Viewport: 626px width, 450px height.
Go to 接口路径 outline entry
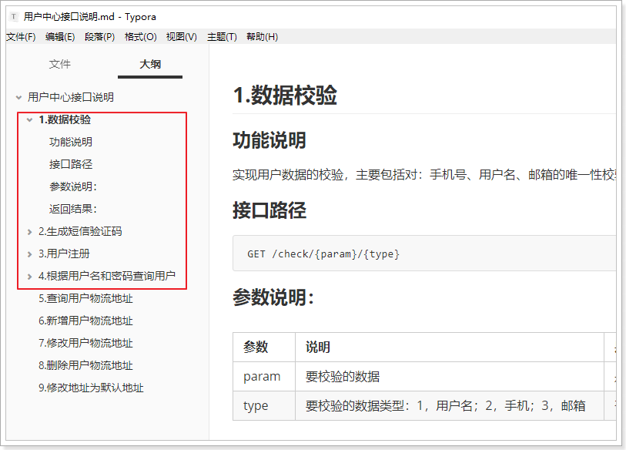71,164
